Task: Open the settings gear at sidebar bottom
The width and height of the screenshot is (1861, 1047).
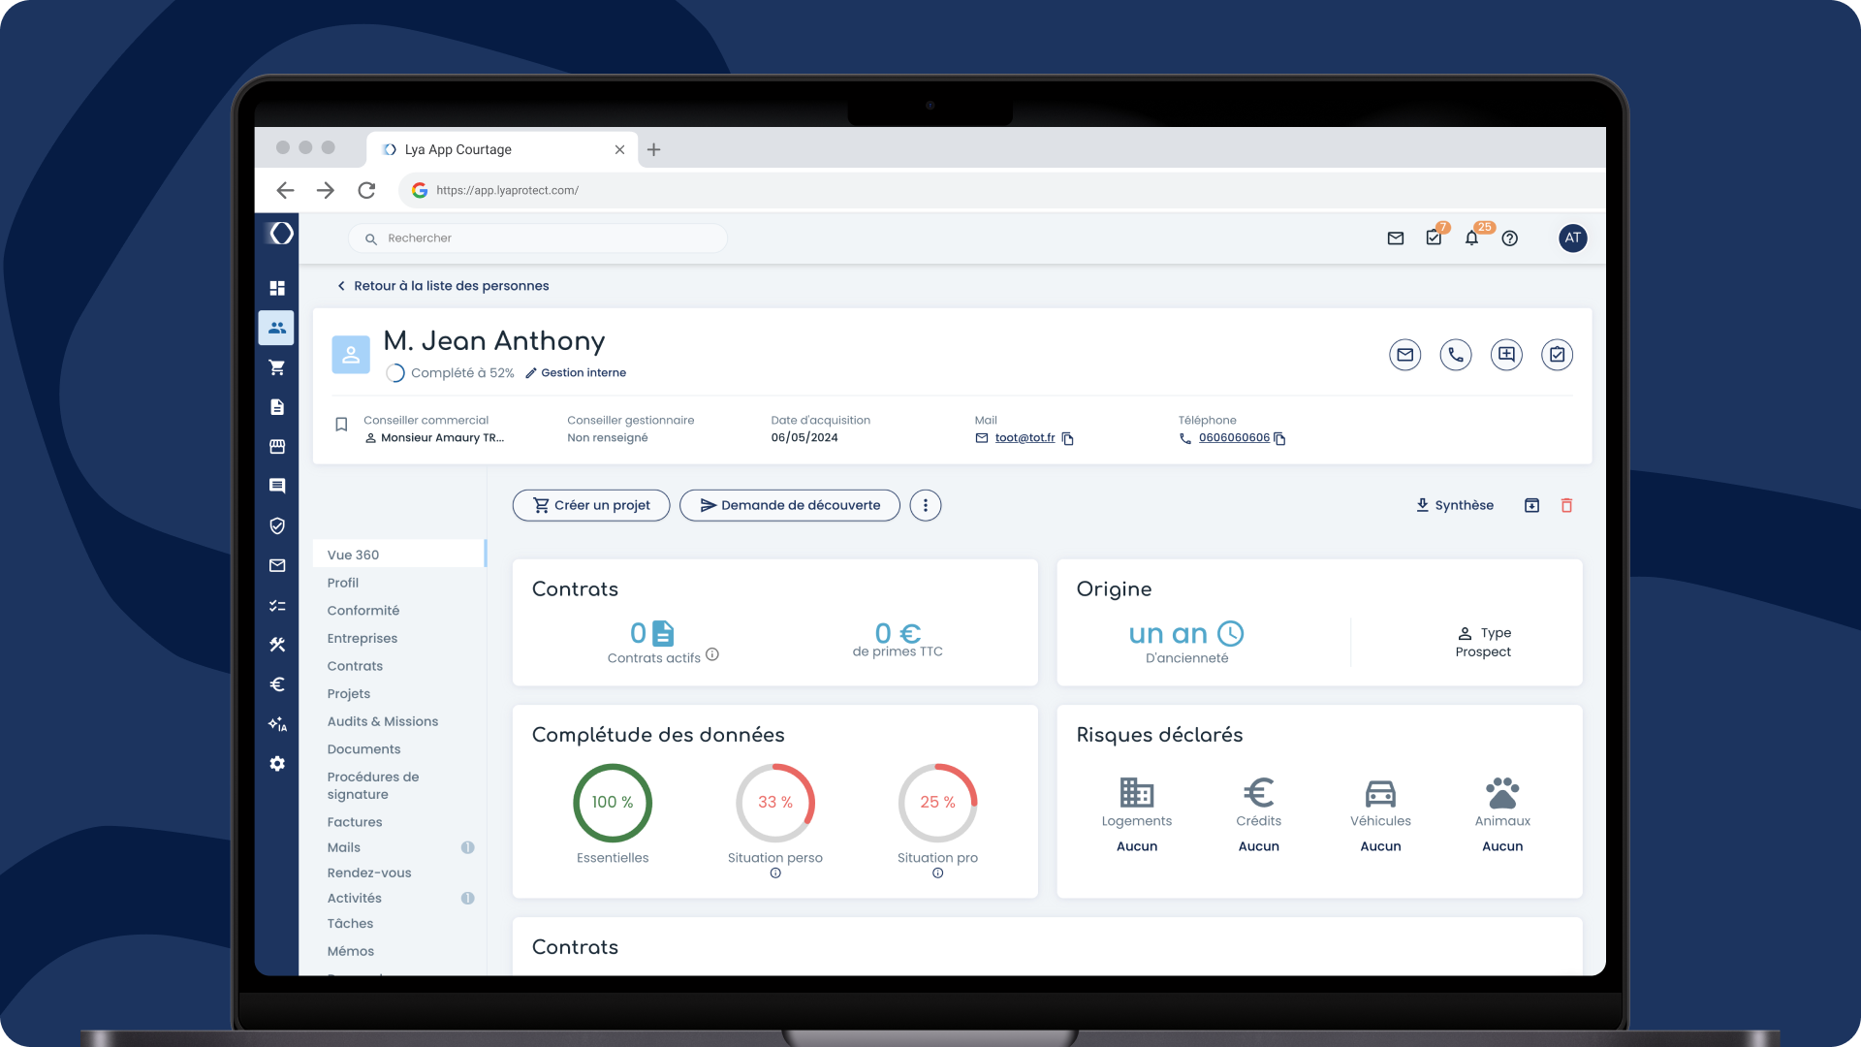Action: click(277, 764)
